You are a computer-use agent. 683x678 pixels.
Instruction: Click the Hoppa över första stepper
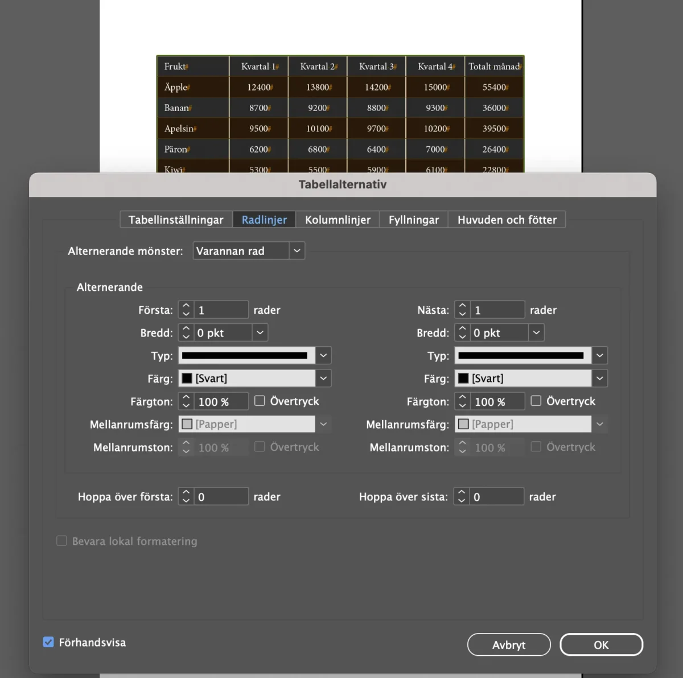point(186,497)
